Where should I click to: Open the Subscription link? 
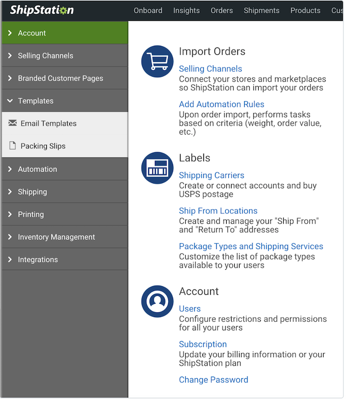click(203, 345)
